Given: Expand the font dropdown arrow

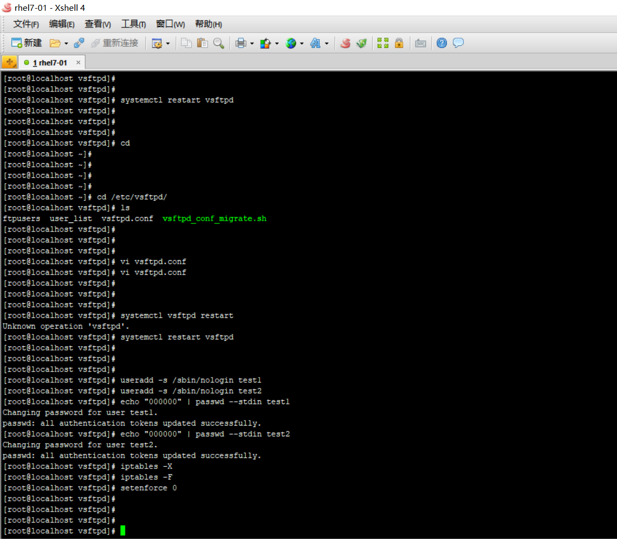Looking at the screenshot, I should (x=327, y=43).
